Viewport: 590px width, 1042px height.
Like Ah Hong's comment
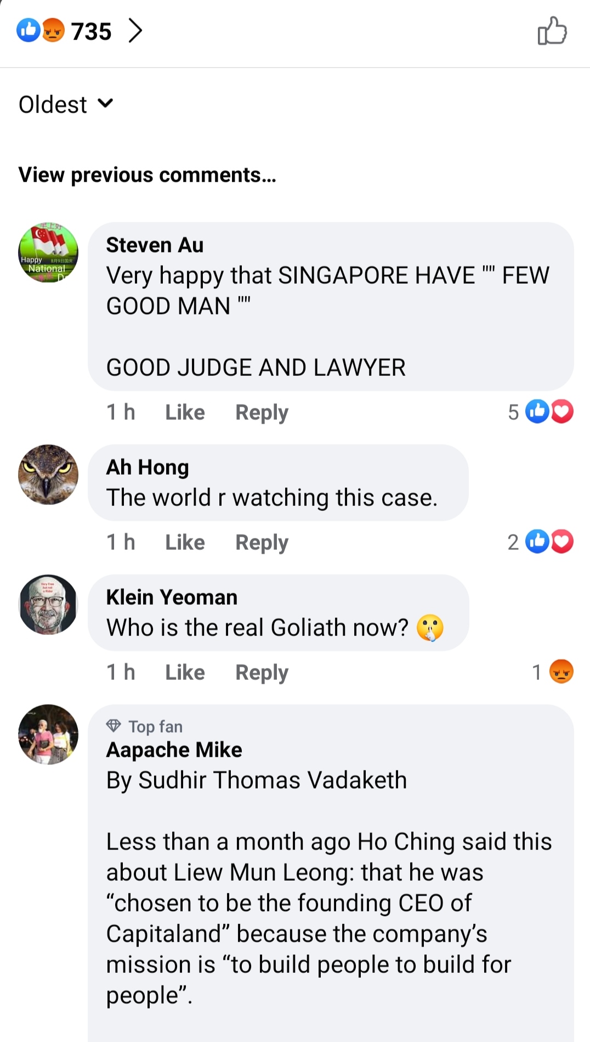[x=185, y=542]
